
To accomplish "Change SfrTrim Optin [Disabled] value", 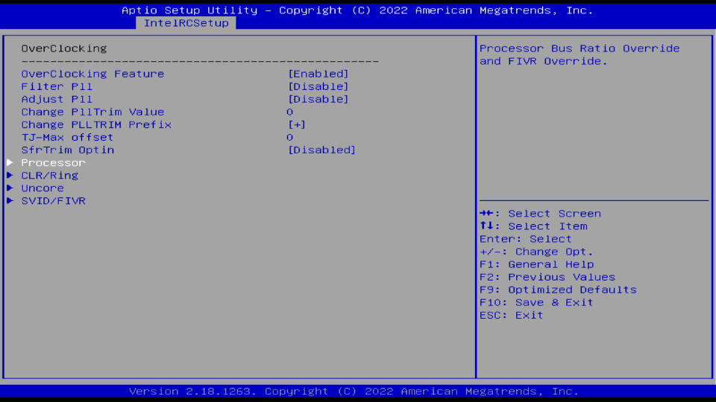I will 322,150.
